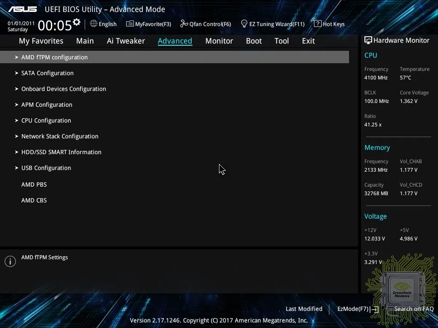The height and width of the screenshot is (328, 438).
Task: Open the SATA Configuration submenu
Action: click(47, 73)
